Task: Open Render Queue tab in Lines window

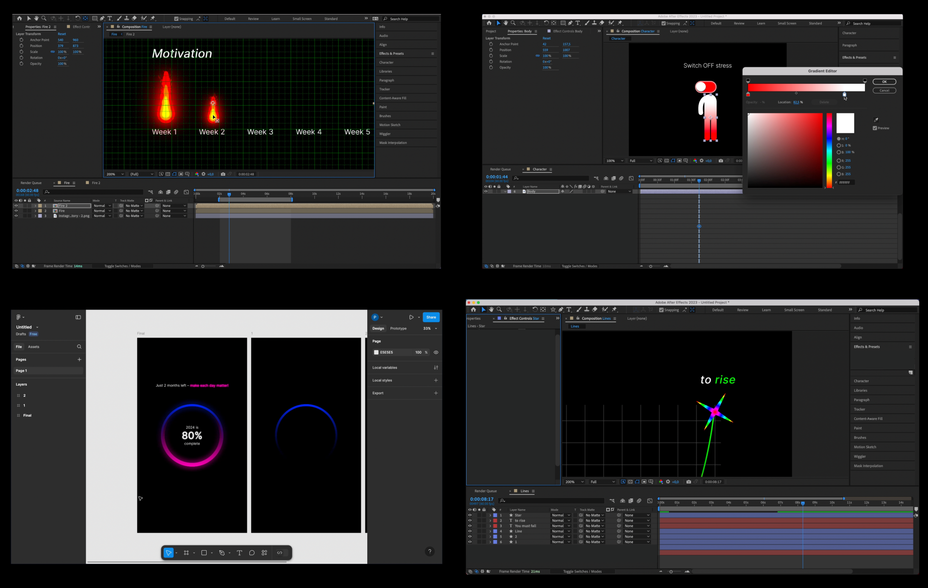Action: coord(486,491)
